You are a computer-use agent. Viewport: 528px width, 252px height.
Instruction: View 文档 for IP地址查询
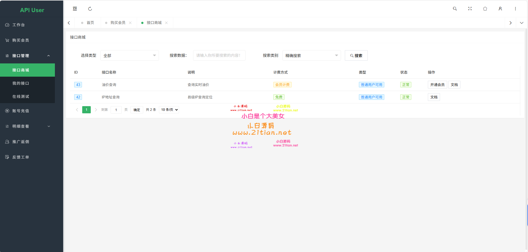tap(434, 97)
